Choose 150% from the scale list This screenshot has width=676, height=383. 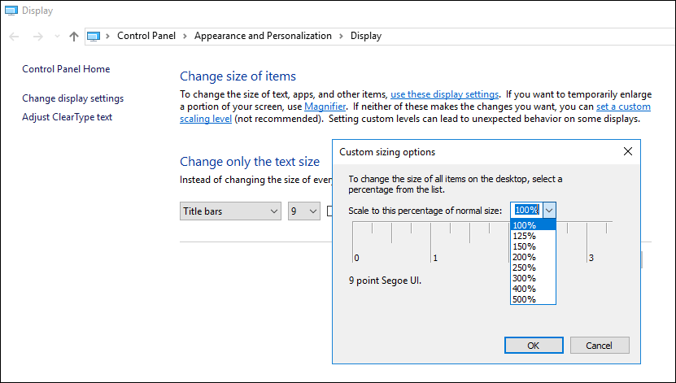coord(524,246)
